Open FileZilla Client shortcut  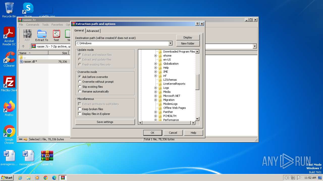pyautogui.click(x=9, y=84)
